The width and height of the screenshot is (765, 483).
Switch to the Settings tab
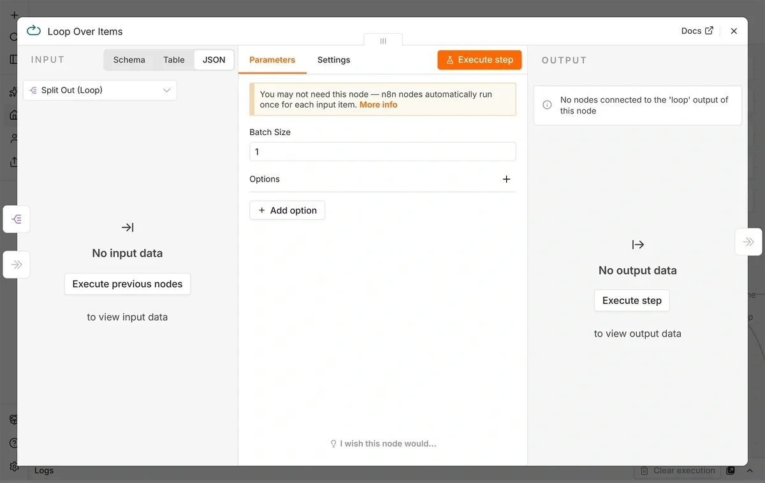point(334,60)
